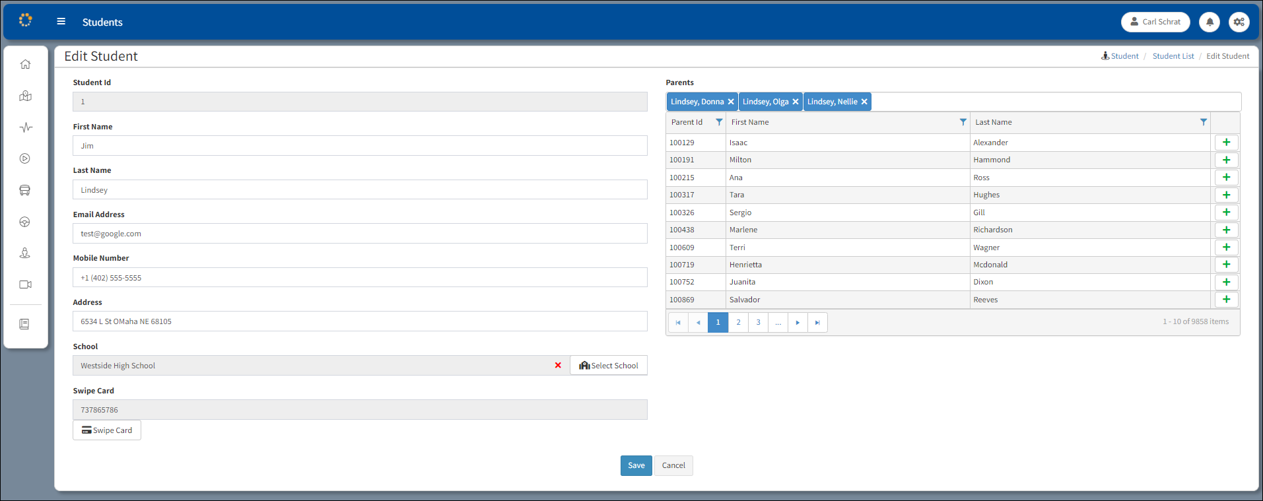Add parent Tara Hughes
Viewport: 1263px width, 501px height.
point(1226,195)
